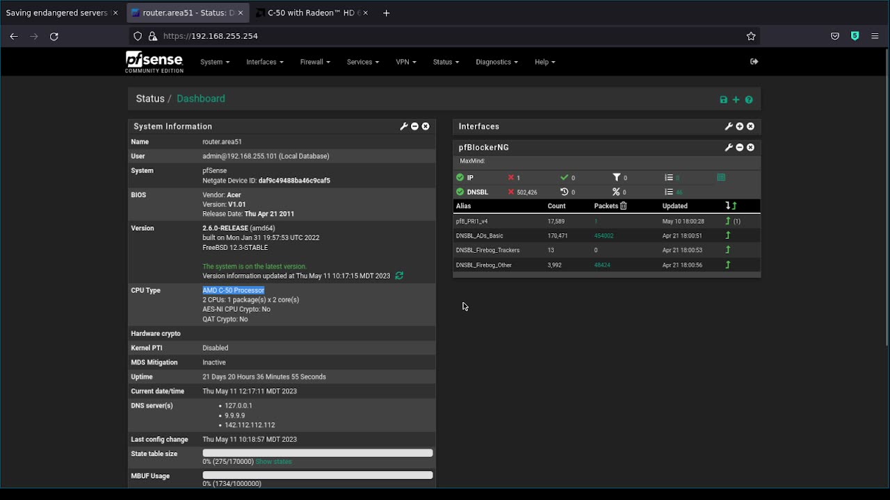Open the Services dropdown menu
890x500 pixels.
[363, 62]
